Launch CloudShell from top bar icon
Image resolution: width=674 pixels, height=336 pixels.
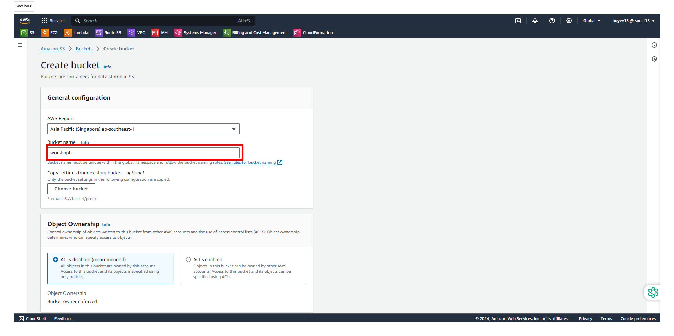518,21
